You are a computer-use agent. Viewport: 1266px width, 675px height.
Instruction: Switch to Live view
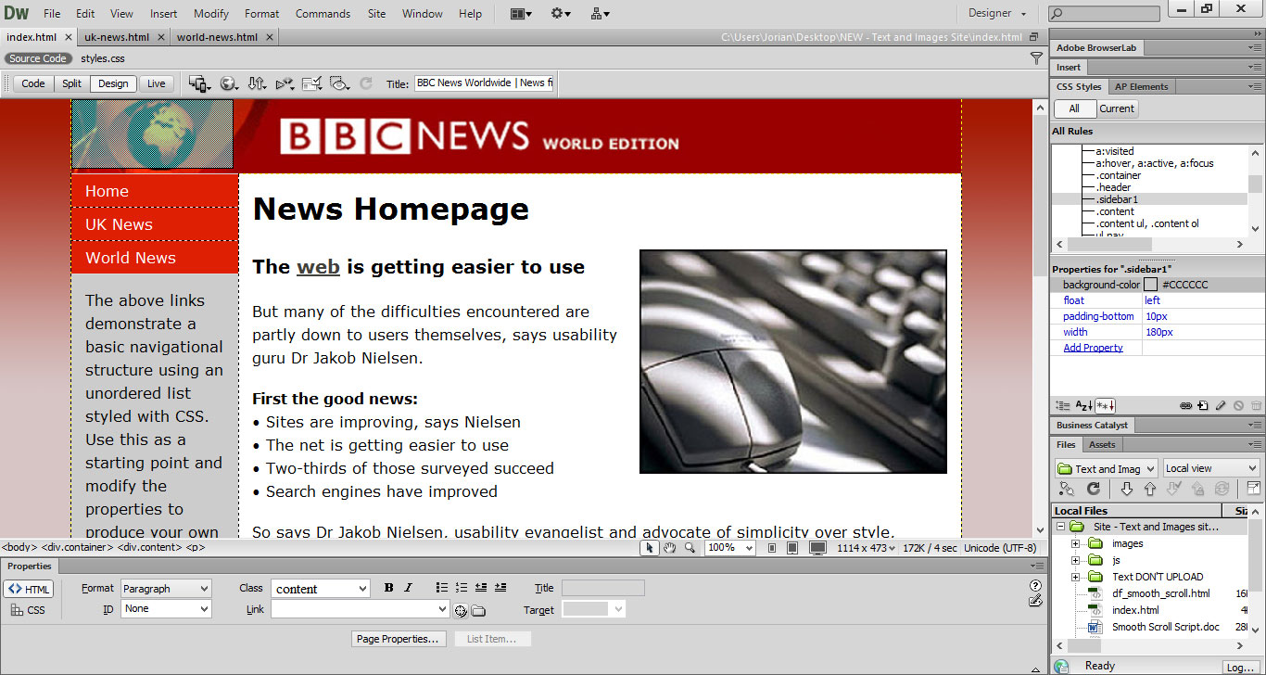coord(157,83)
